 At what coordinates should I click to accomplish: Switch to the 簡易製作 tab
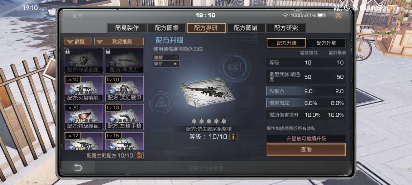(x=127, y=28)
